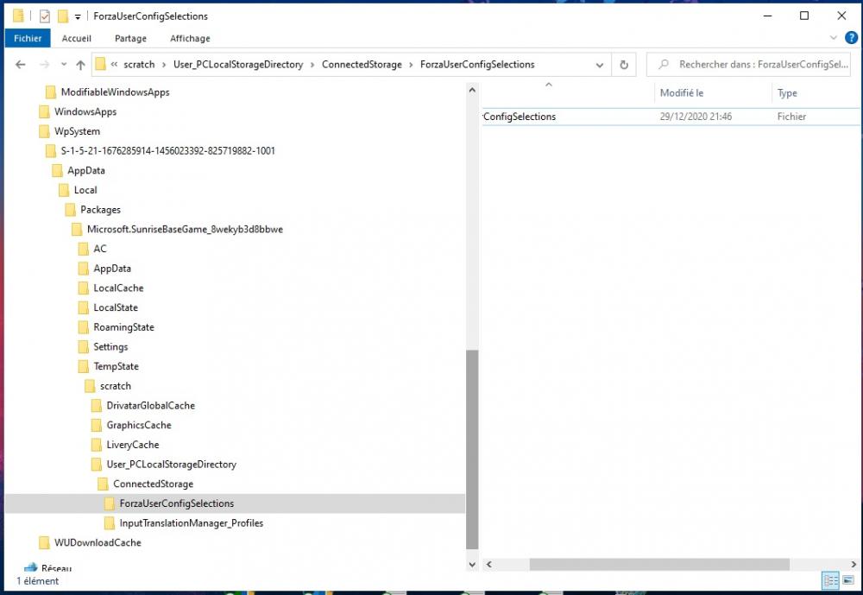Click navigation pane scroll down arrow

pos(472,564)
